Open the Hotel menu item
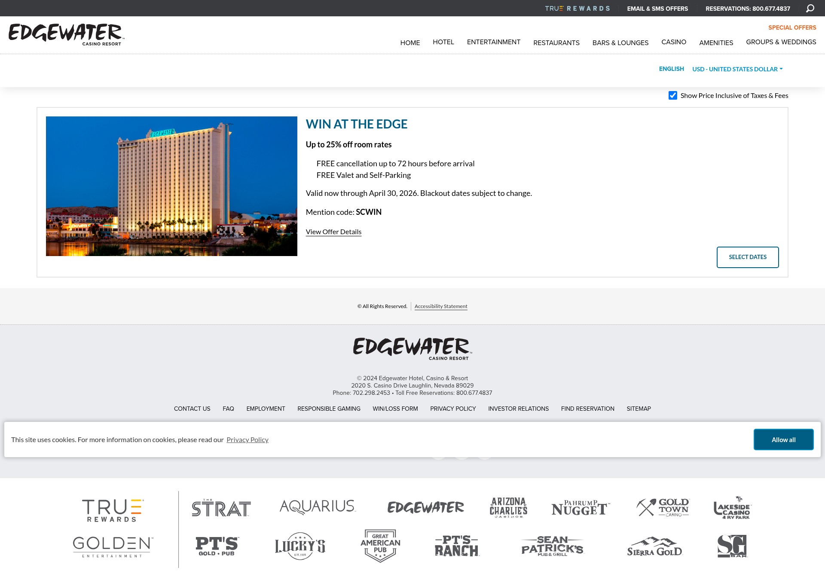This screenshot has height=583, width=825. pos(443,42)
